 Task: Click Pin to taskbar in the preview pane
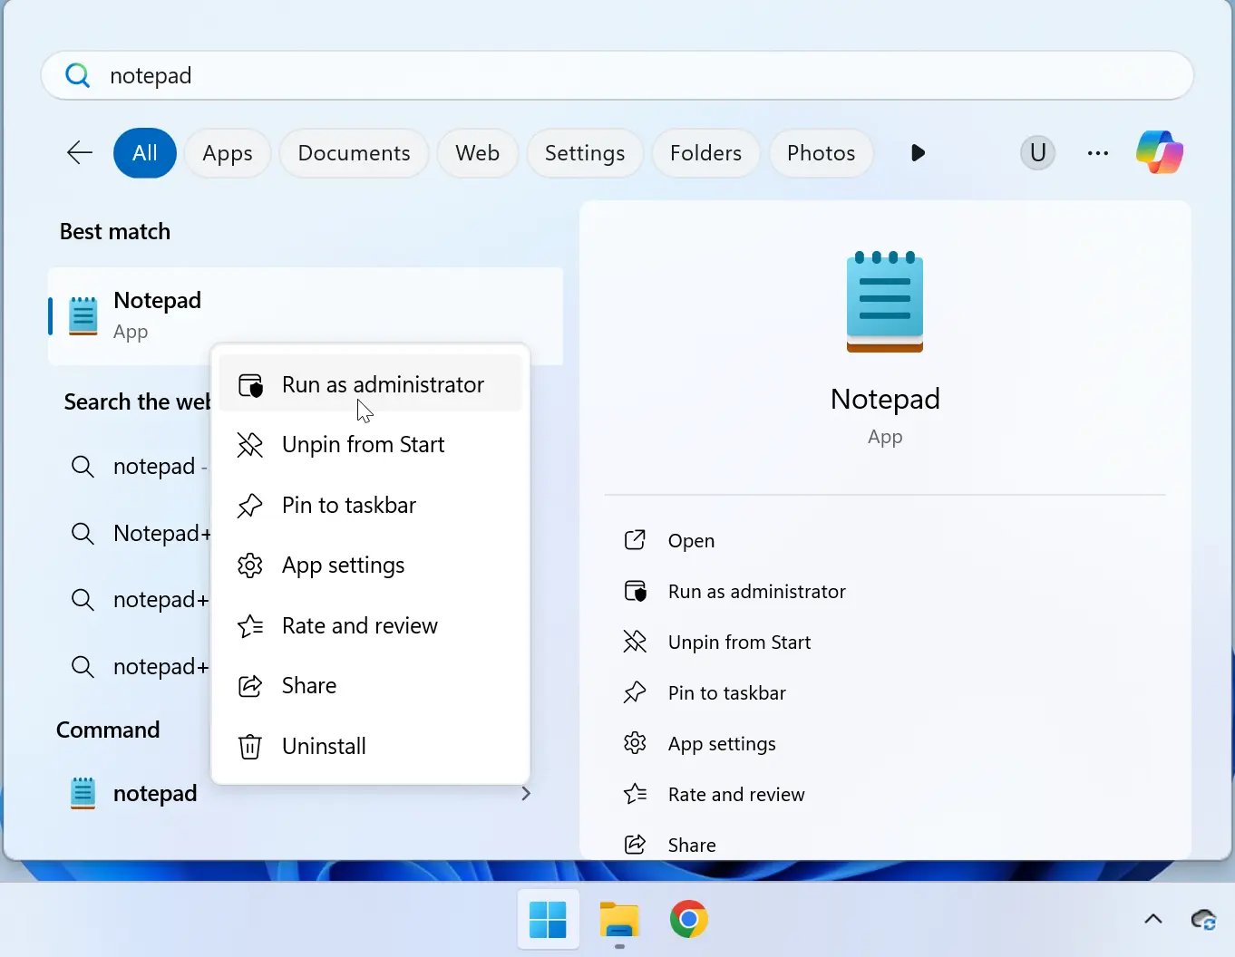click(x=705, y=693)
